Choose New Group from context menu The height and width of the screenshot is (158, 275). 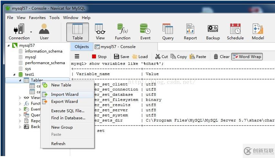click(x=68, y=127)
